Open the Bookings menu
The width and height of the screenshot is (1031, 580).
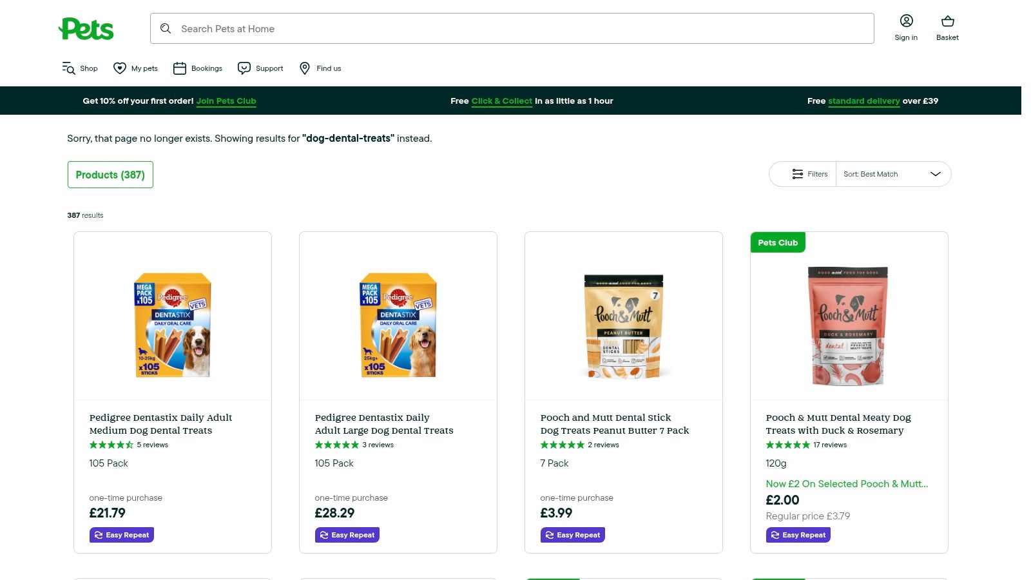point(198,68)
